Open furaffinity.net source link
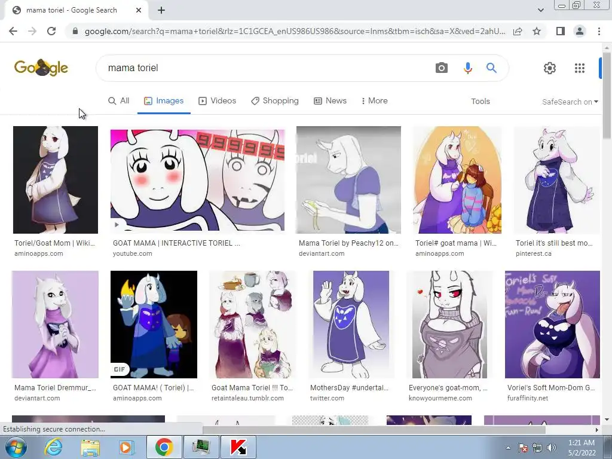612x459 pixels. click(x=528, y=399)
